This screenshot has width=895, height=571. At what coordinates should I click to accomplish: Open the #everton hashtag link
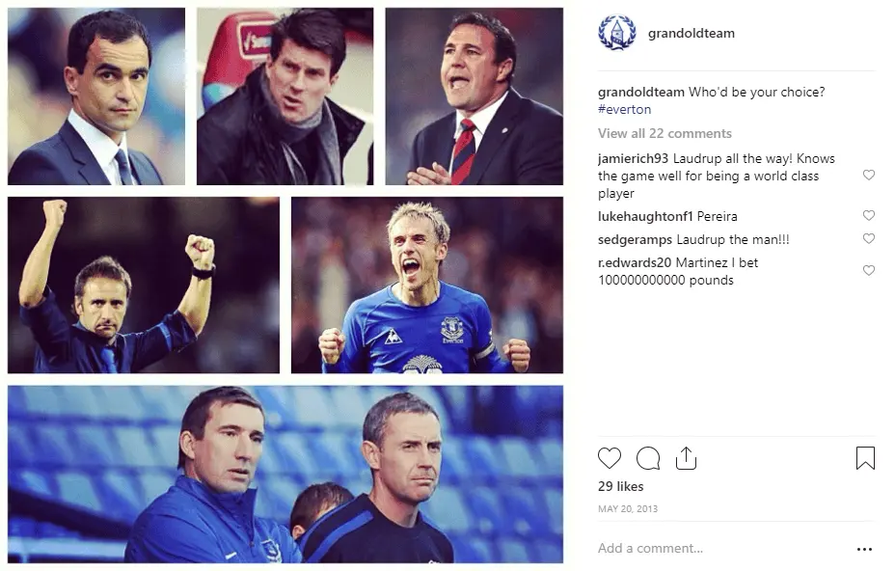[624, 110]
